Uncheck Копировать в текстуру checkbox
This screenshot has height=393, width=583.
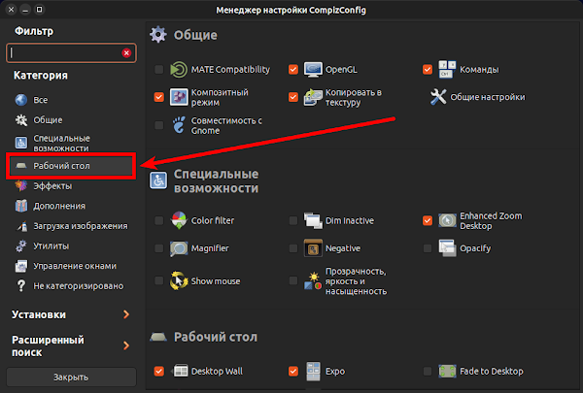click(x=293, y=97)
